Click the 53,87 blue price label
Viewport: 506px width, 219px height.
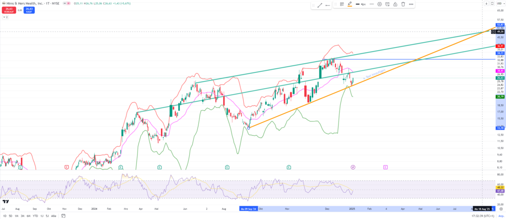[x=500, y=25]
